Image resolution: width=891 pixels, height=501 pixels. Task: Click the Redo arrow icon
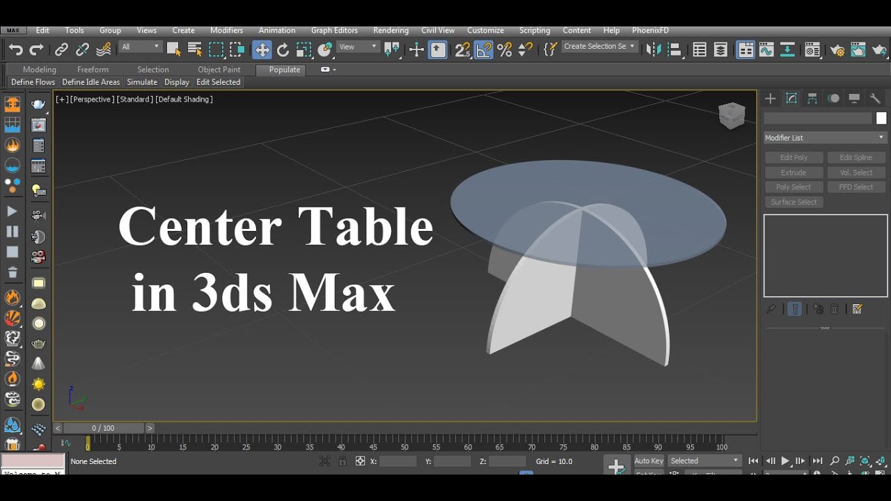[36, 49]
